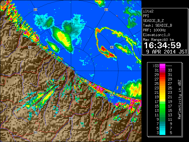Pick the yellow legend band for 19–21 dBZ
Image resolution: width=189 pixels, height=142 pixels.
click(162, 97)
